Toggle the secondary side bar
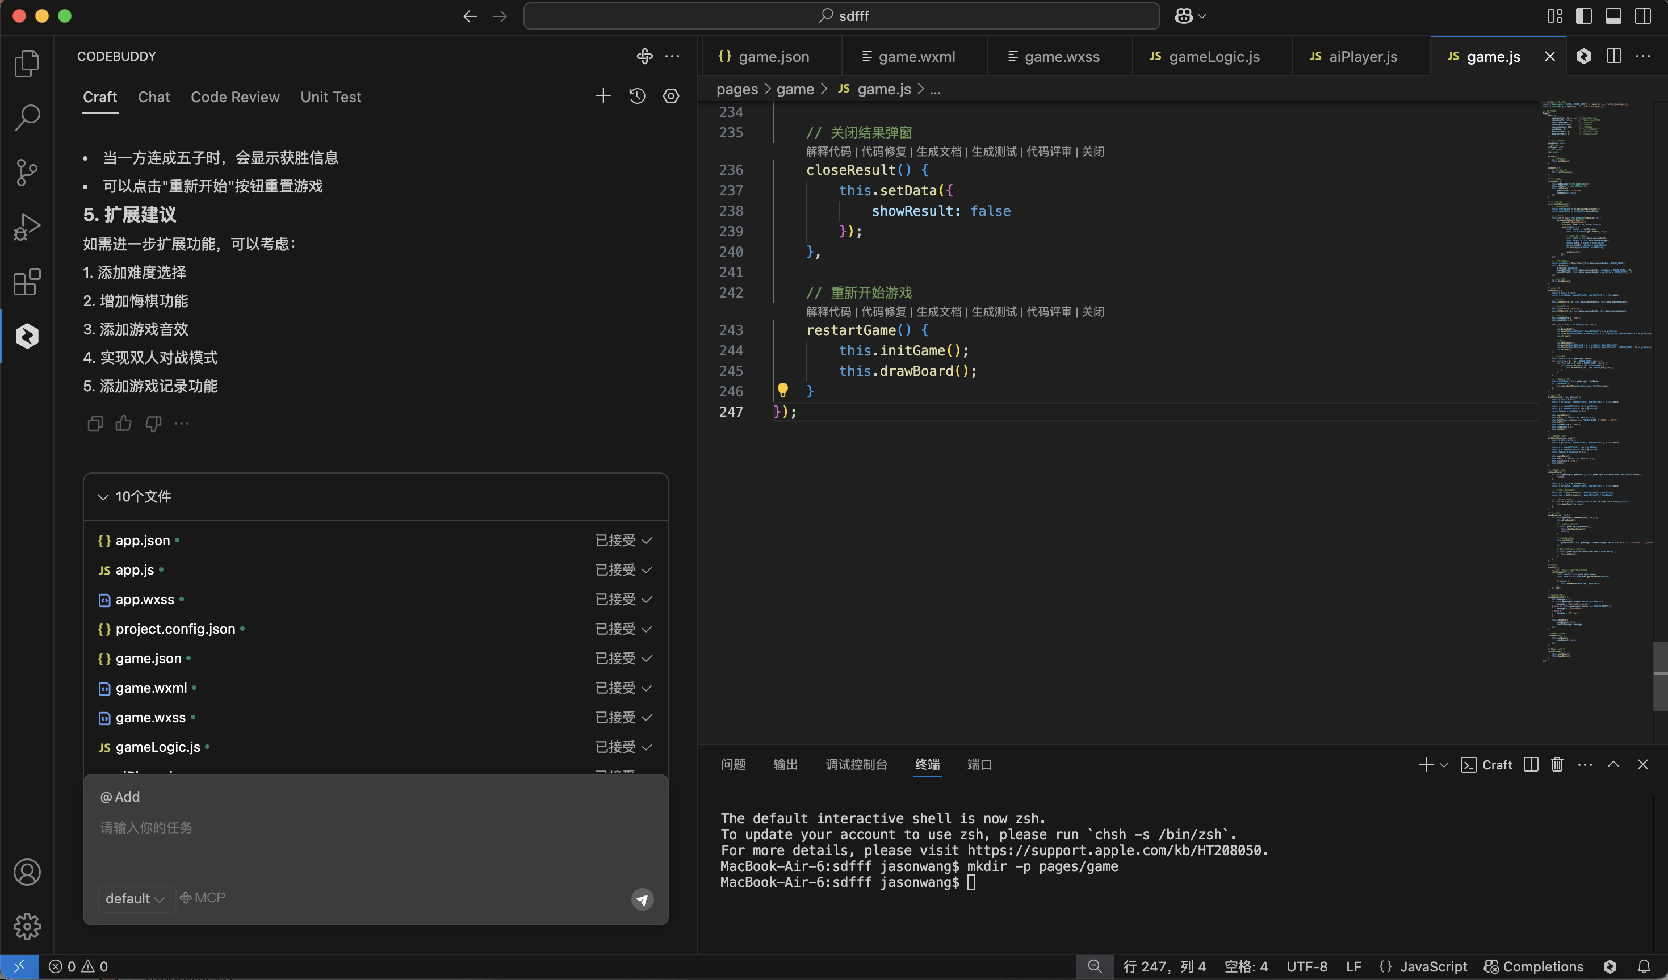Image resolution: width=1668 pixels, height=980 pixels. (x=1643, y=16)
